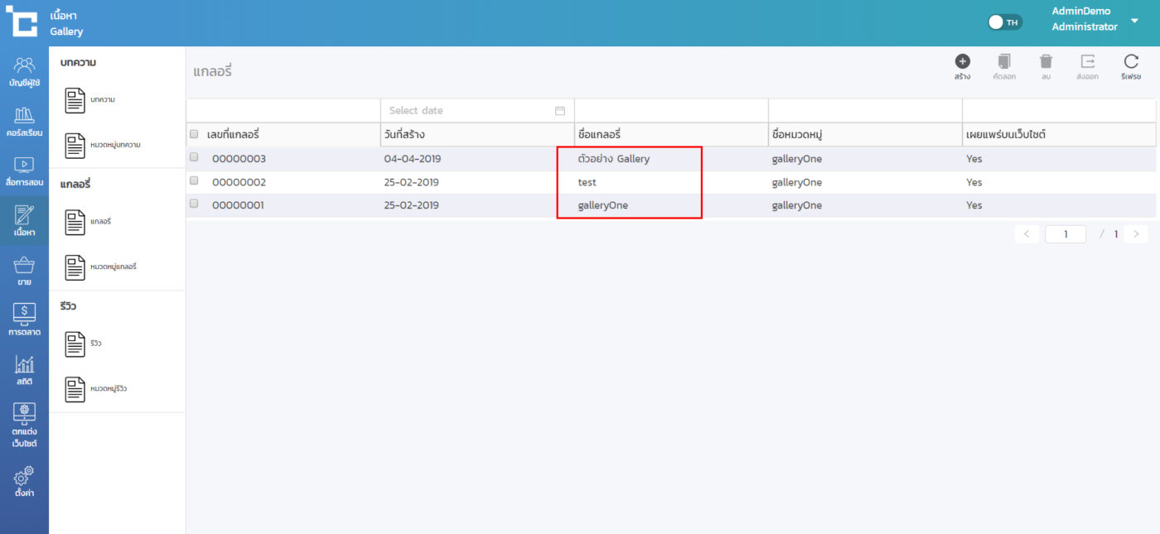Open the Select date picker field
Image resolution: width=1160 pixels, height=534 pixels.
pyautogui.click(x=476, y=111)
